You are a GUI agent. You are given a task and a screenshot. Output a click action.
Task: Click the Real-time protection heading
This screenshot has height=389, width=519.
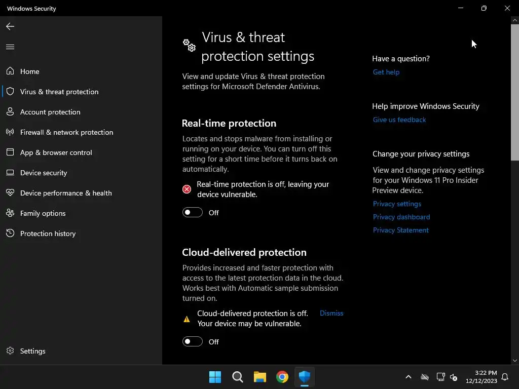(229, 123)
